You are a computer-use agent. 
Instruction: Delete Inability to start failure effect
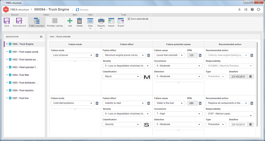tap(149, 103)
